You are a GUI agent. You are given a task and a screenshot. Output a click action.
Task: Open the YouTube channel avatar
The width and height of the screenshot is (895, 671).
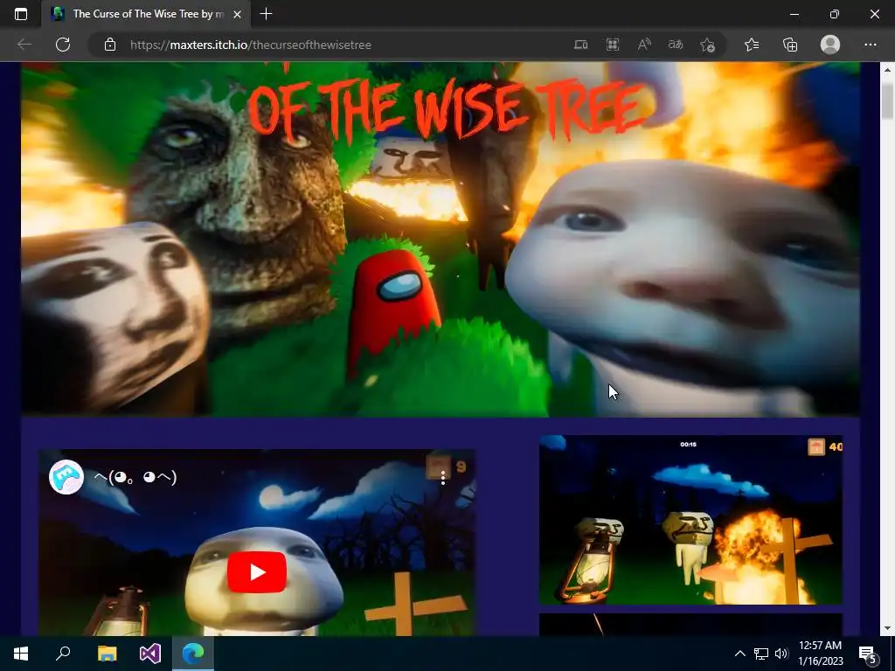66,477
